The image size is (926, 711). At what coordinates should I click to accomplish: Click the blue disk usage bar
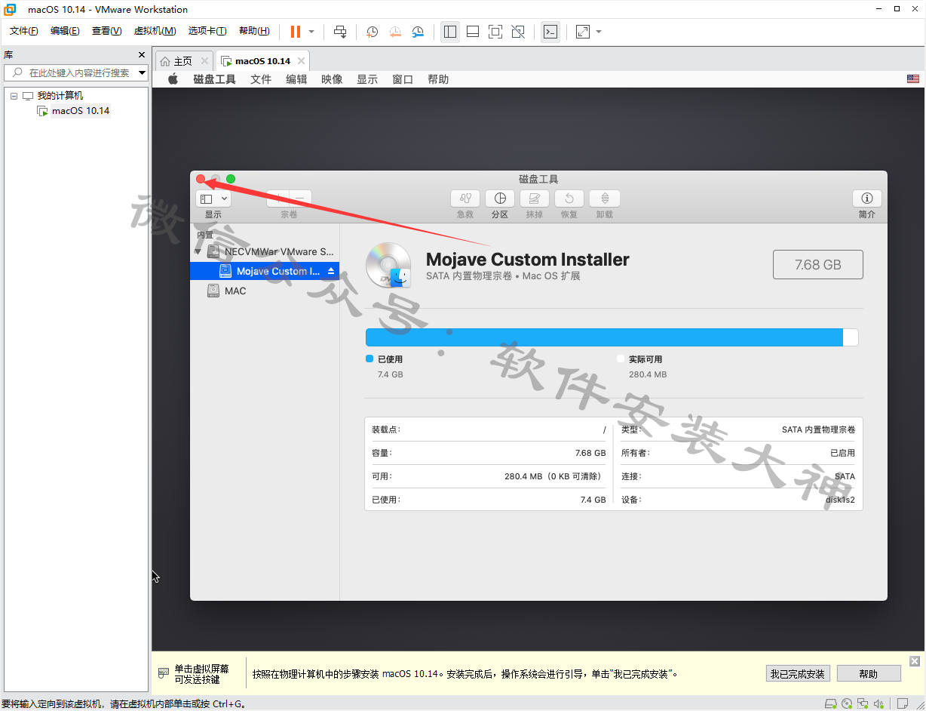604,337
